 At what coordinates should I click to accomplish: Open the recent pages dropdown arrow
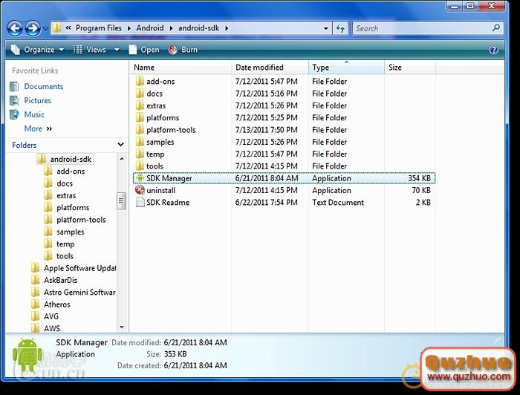click(x=45, y=28)
